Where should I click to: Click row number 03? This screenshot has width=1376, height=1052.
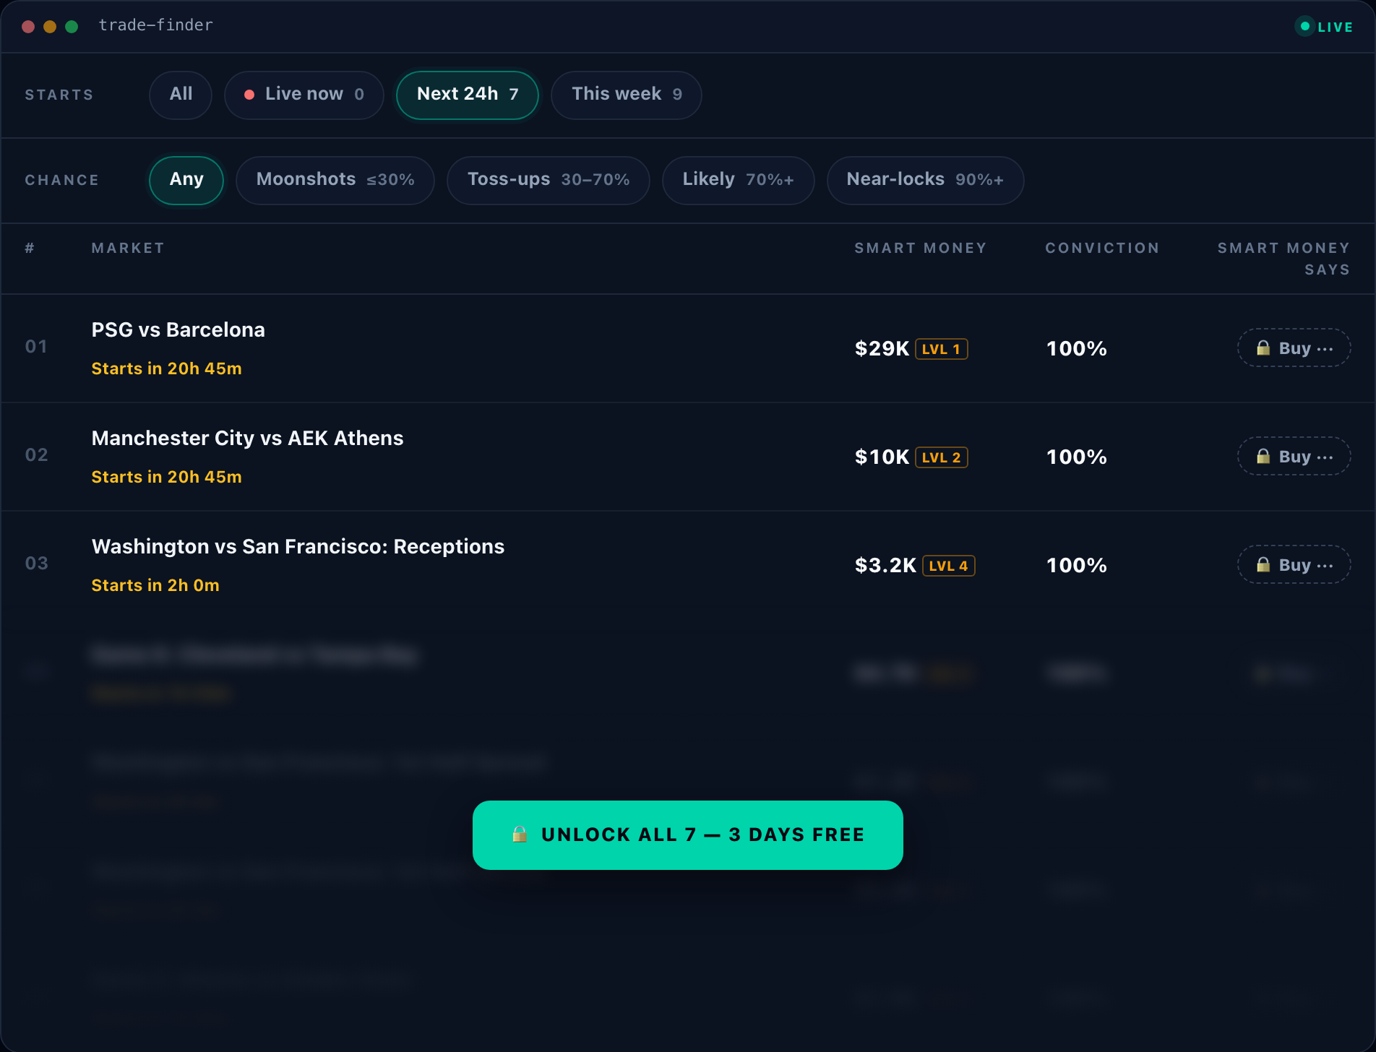[36, 564]
